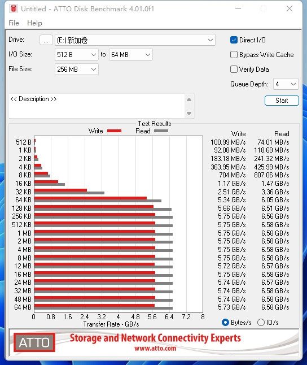Open the File menu
Image resolution: width=307 pixels, height=365 pixels.
(14, 23)
